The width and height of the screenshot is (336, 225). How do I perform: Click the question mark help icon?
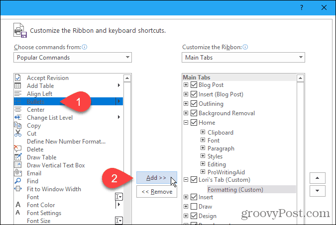(302, 8)
